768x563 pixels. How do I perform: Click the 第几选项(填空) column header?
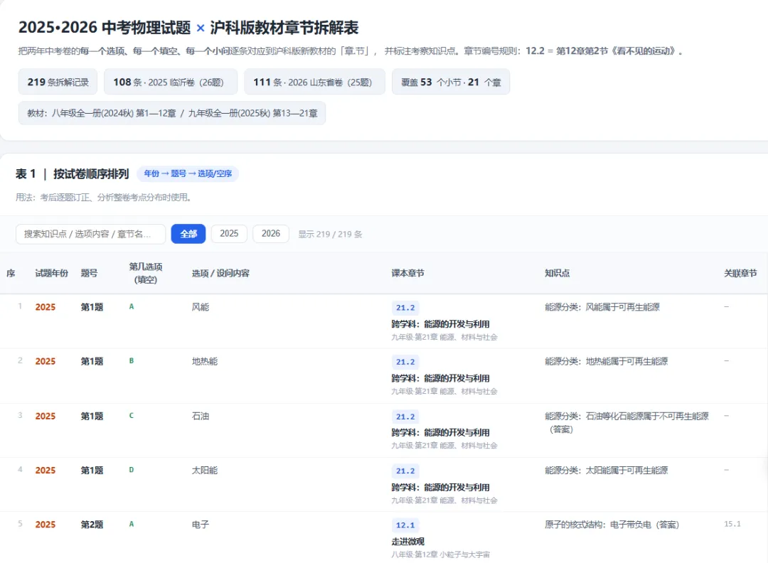(146, 273)
